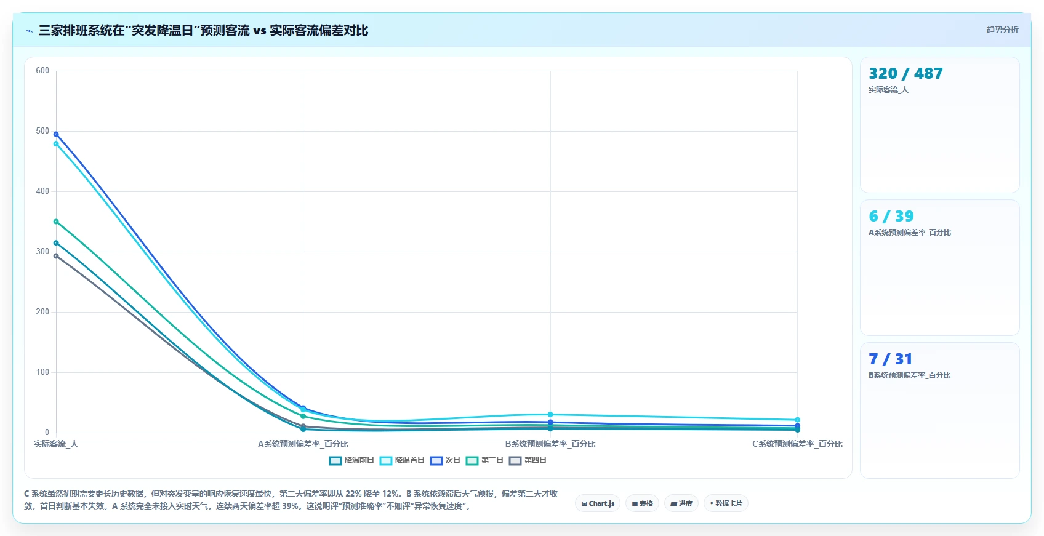The image size is (1044, 536).
Task: Select the 第三日 point at 实际客流_人
Action: click(56, 222)
